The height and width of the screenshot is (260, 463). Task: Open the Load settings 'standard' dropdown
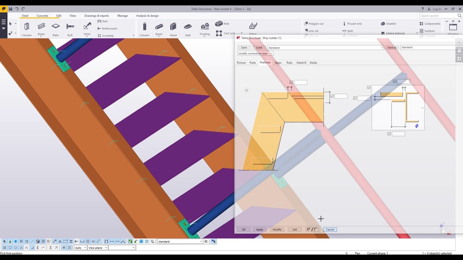[x=325, y=48]
